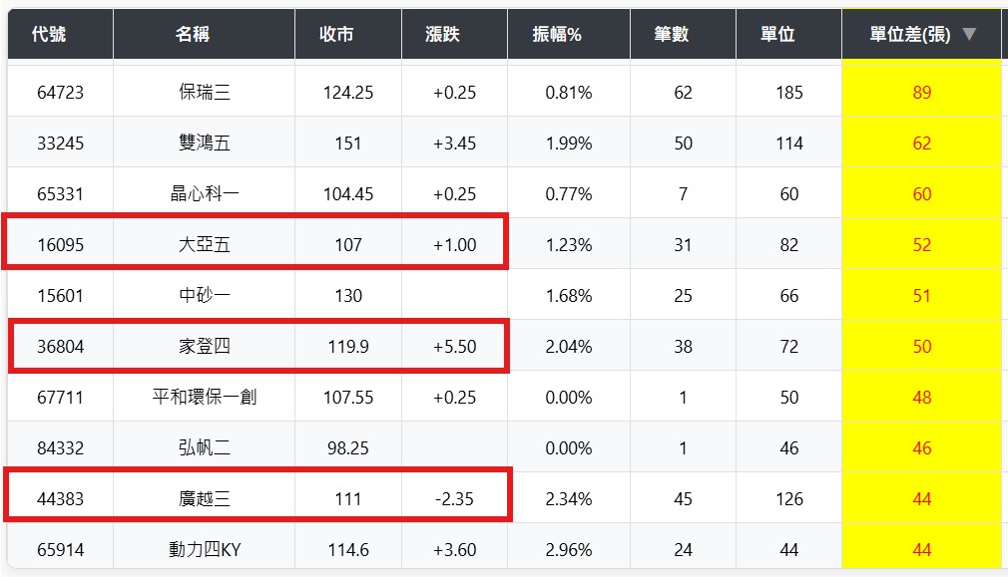Select the highlighted 廣越三 row
Screen dimensions: 1008x577
(204, 499)
